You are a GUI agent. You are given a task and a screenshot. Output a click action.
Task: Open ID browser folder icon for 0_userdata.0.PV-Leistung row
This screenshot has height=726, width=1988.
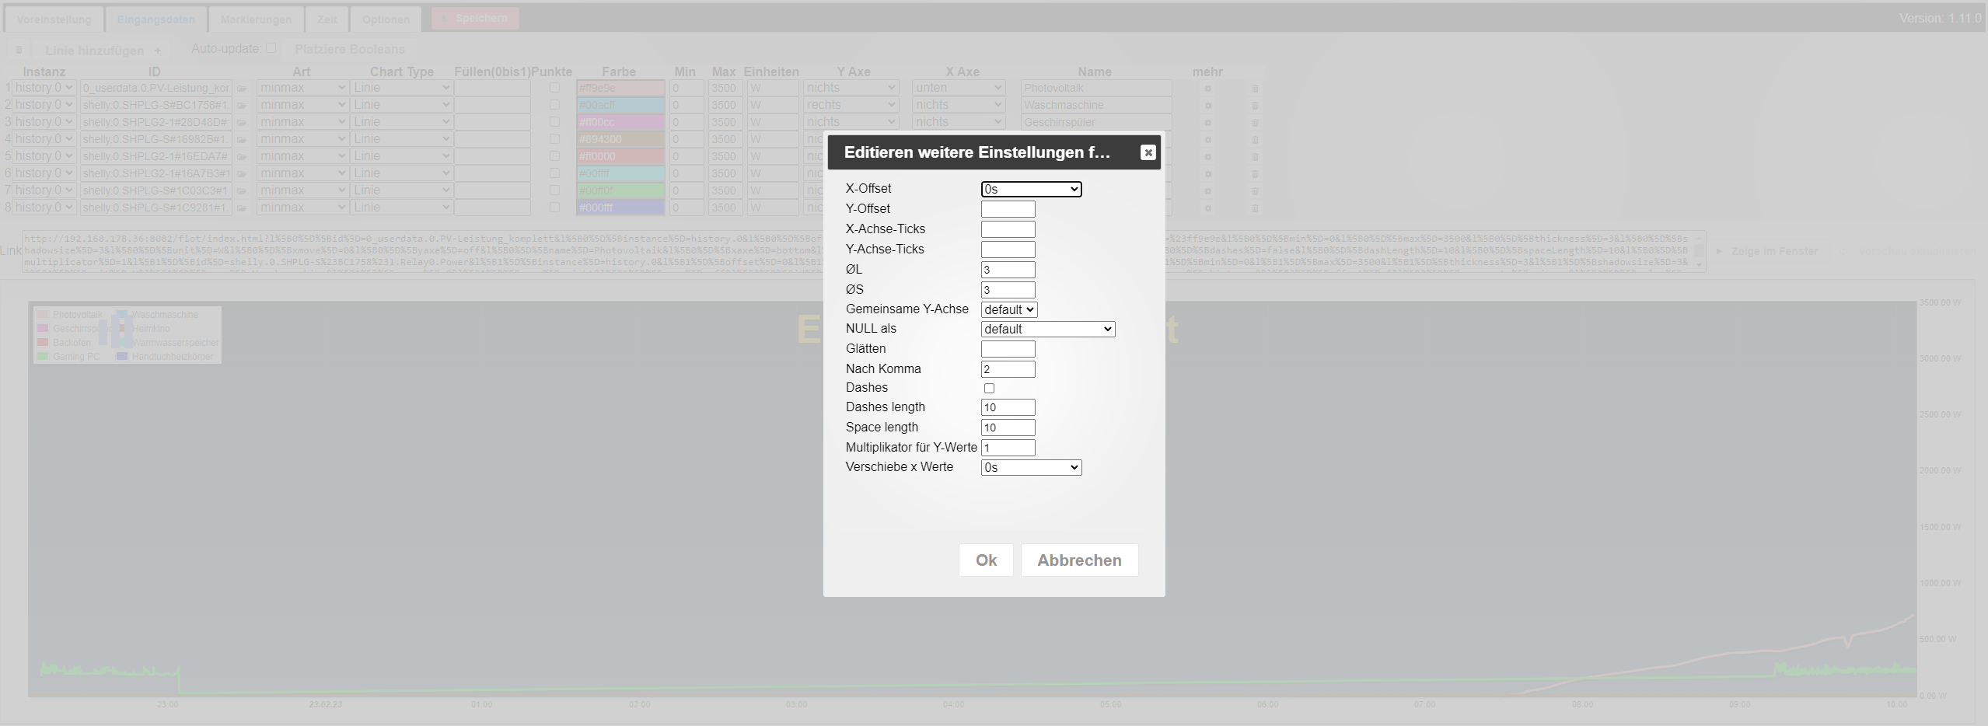point(242,89)
